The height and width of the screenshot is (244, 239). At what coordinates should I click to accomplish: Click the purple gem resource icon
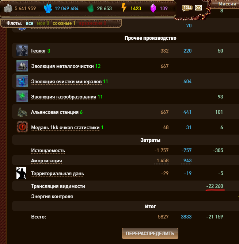pos(153,8)
